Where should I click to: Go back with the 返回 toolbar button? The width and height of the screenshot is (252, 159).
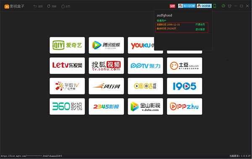click(38, 6)
